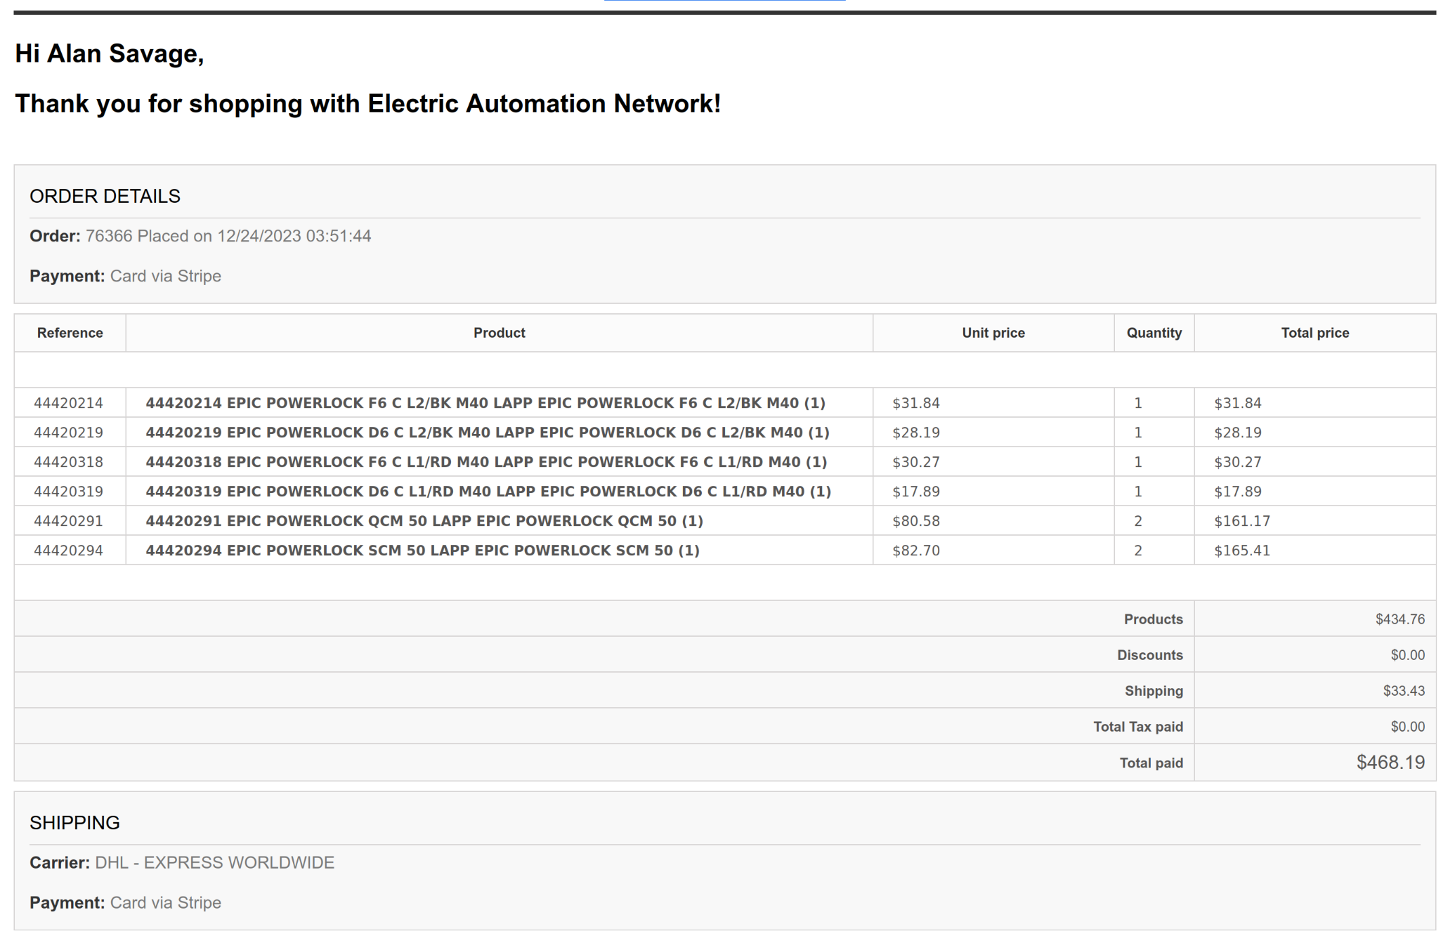Click reference number 44420214 cell
Image resolution: width=1455 pixels, height=950 pixels.
pyautogui.click(x=68, y=403)
